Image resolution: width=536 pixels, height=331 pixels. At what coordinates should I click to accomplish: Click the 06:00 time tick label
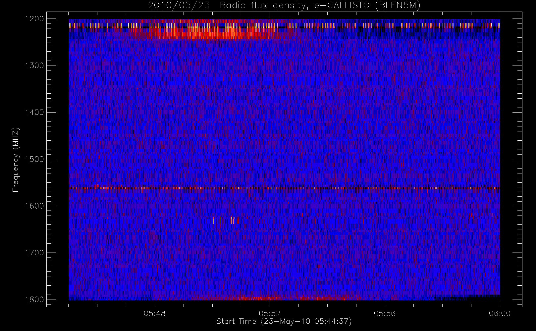(500, 313)
